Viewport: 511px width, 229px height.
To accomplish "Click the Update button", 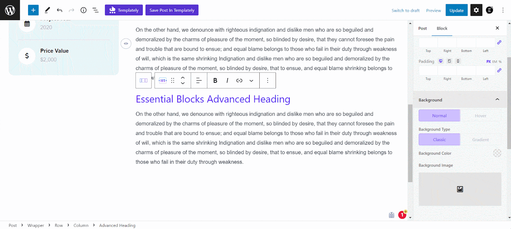I will click(457, 10).
